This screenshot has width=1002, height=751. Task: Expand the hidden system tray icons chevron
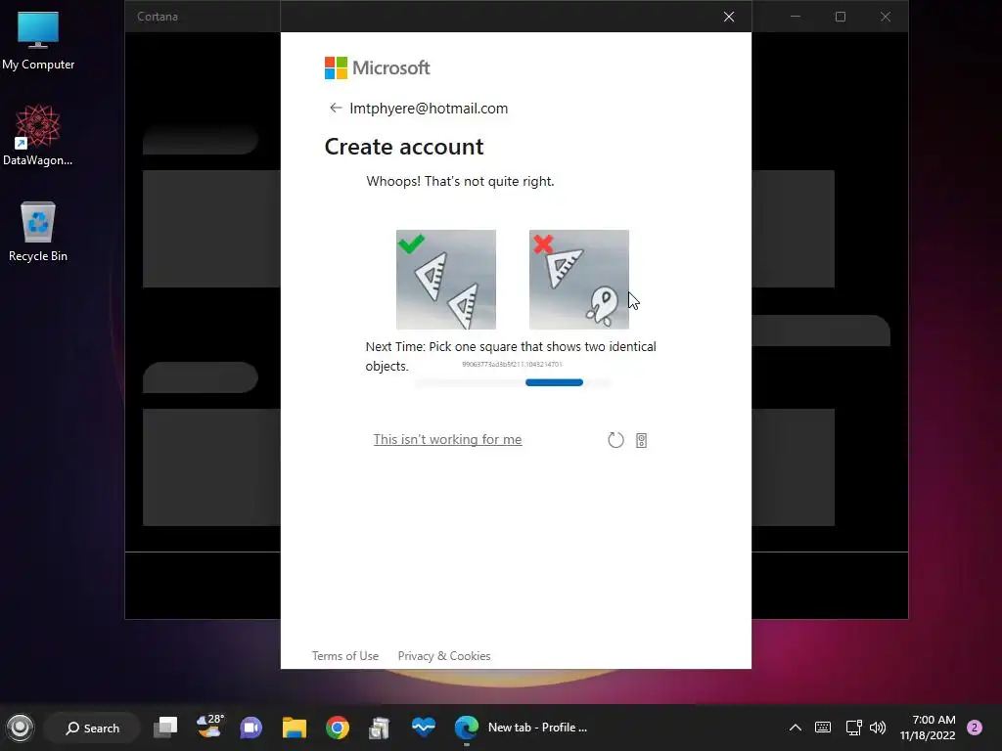click(x=795, y=728)
